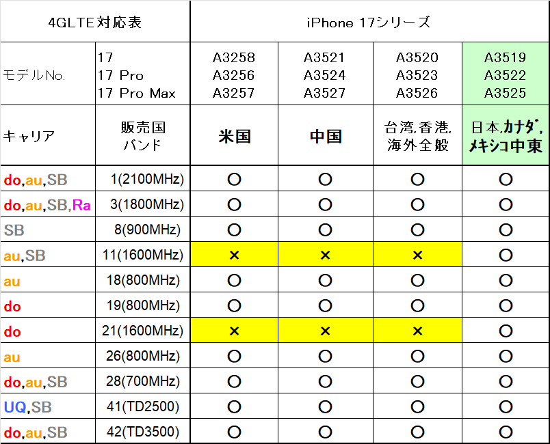Screen dimensions: 550x444
Task: Click the yellow × under 中国 for band 21
Action: pos(325,331)
